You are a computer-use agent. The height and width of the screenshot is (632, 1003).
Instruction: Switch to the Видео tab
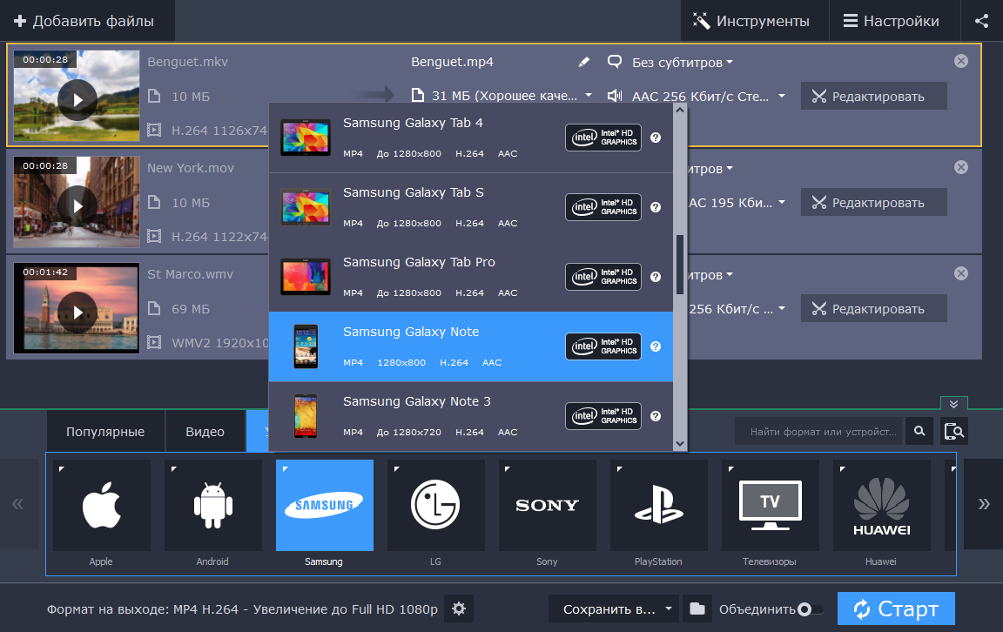click(x=205, y=432)
